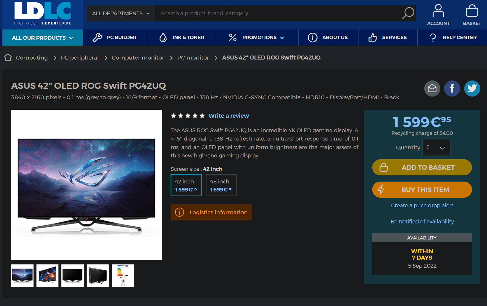Open the All Departments dropdown
This screenshot has width=487, height=306.
(x=121, y=13)
